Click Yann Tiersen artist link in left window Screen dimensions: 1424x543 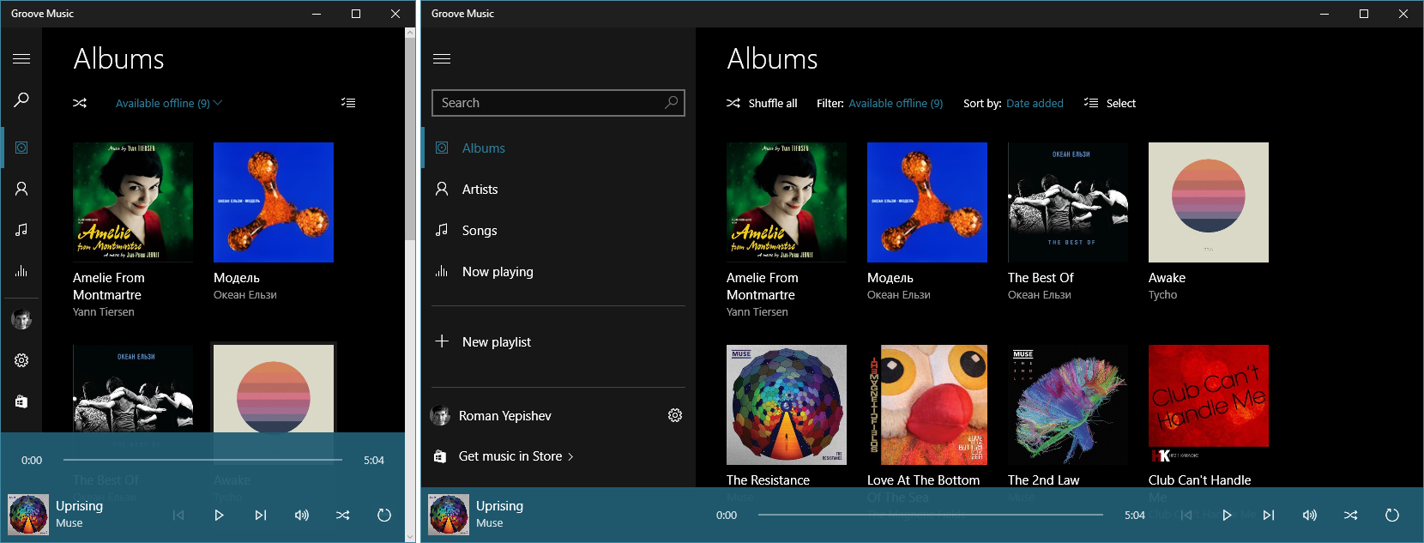[103, 312]
